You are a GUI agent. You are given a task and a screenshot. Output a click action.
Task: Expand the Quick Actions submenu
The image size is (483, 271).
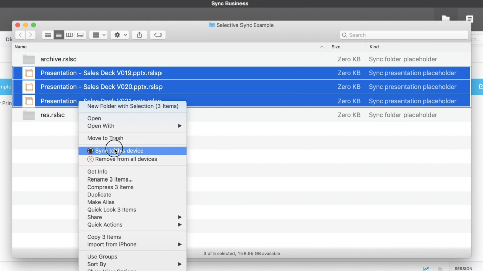[x=132, y=225]
